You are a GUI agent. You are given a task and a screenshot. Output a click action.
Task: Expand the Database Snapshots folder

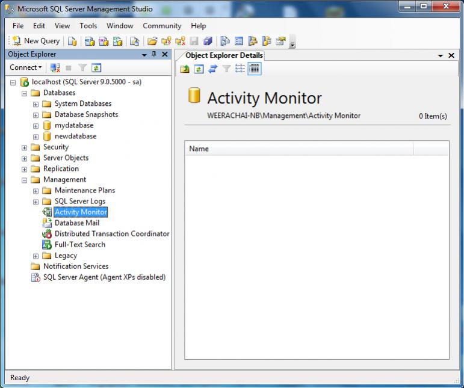click(x=36, y=115)
